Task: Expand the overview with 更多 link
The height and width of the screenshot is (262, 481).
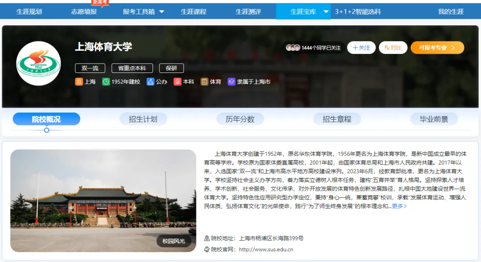Action: pos(399,206)
